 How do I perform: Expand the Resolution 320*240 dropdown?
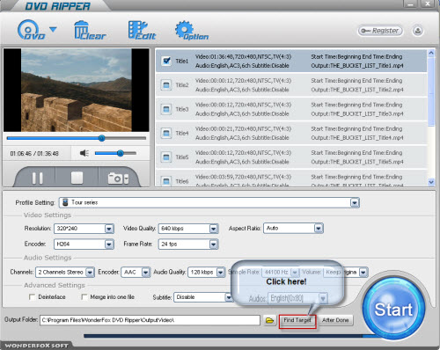109,229
